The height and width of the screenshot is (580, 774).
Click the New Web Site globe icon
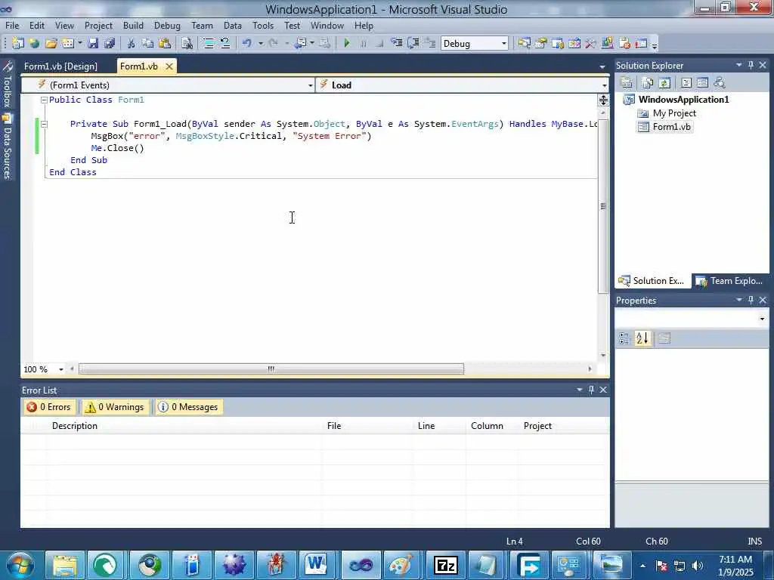coord(34,43)
